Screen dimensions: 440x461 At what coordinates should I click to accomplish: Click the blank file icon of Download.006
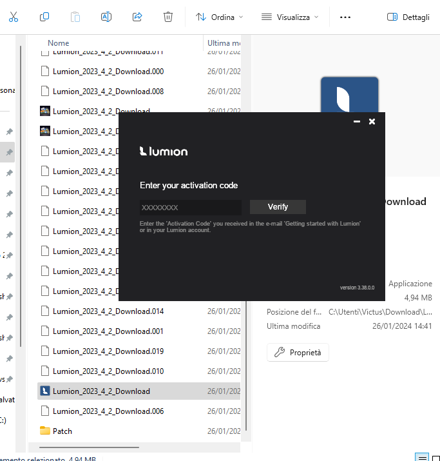coord(45,411)
